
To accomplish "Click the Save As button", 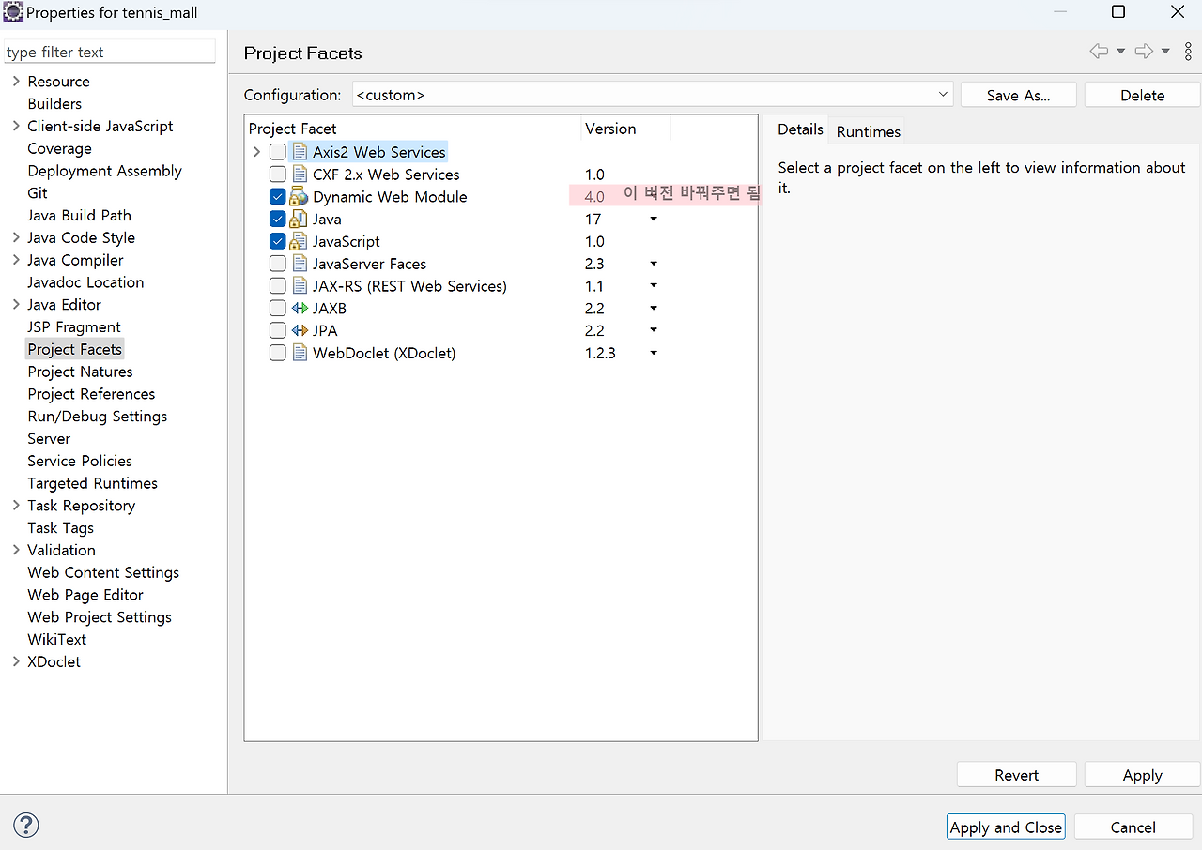I will (1018, 94).
